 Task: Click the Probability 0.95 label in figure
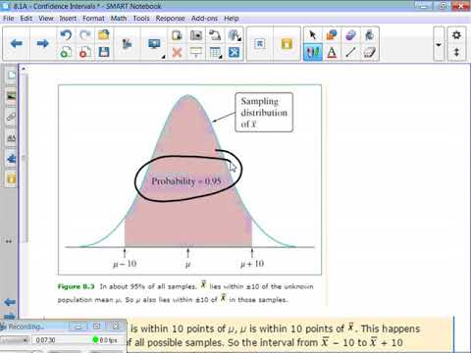[x=186, y=181]
